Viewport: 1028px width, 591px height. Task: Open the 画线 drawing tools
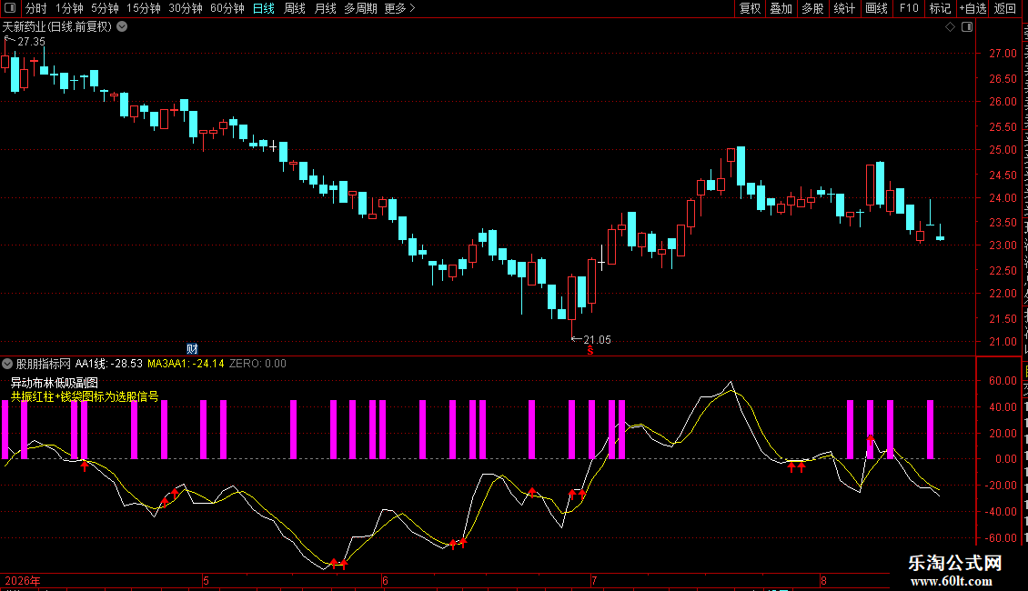point(876,8)
